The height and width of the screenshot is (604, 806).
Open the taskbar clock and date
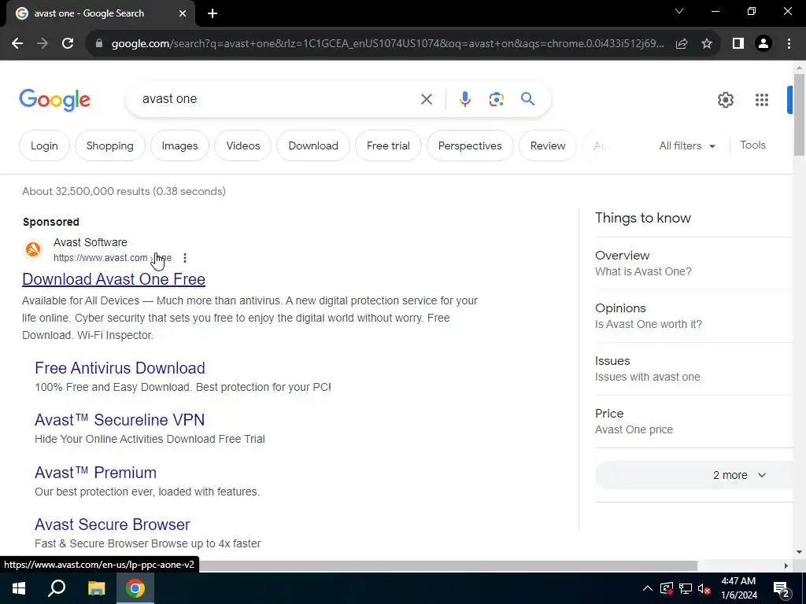point(738,588)
